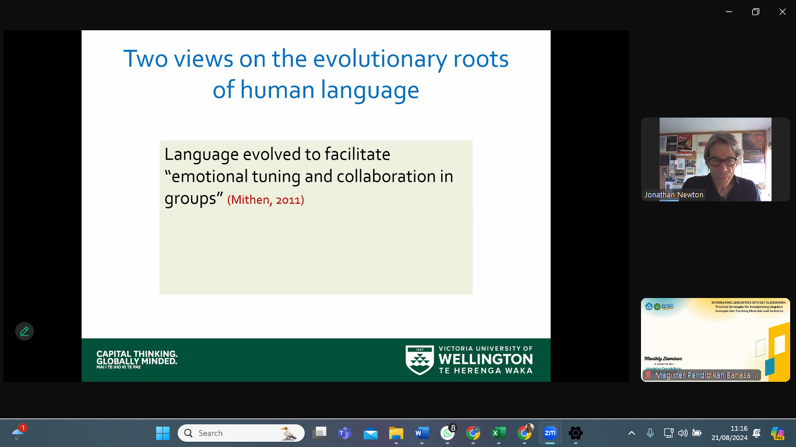Open the clock showing 11:16 date panel
796x447 pixels.
coord(730,432)
